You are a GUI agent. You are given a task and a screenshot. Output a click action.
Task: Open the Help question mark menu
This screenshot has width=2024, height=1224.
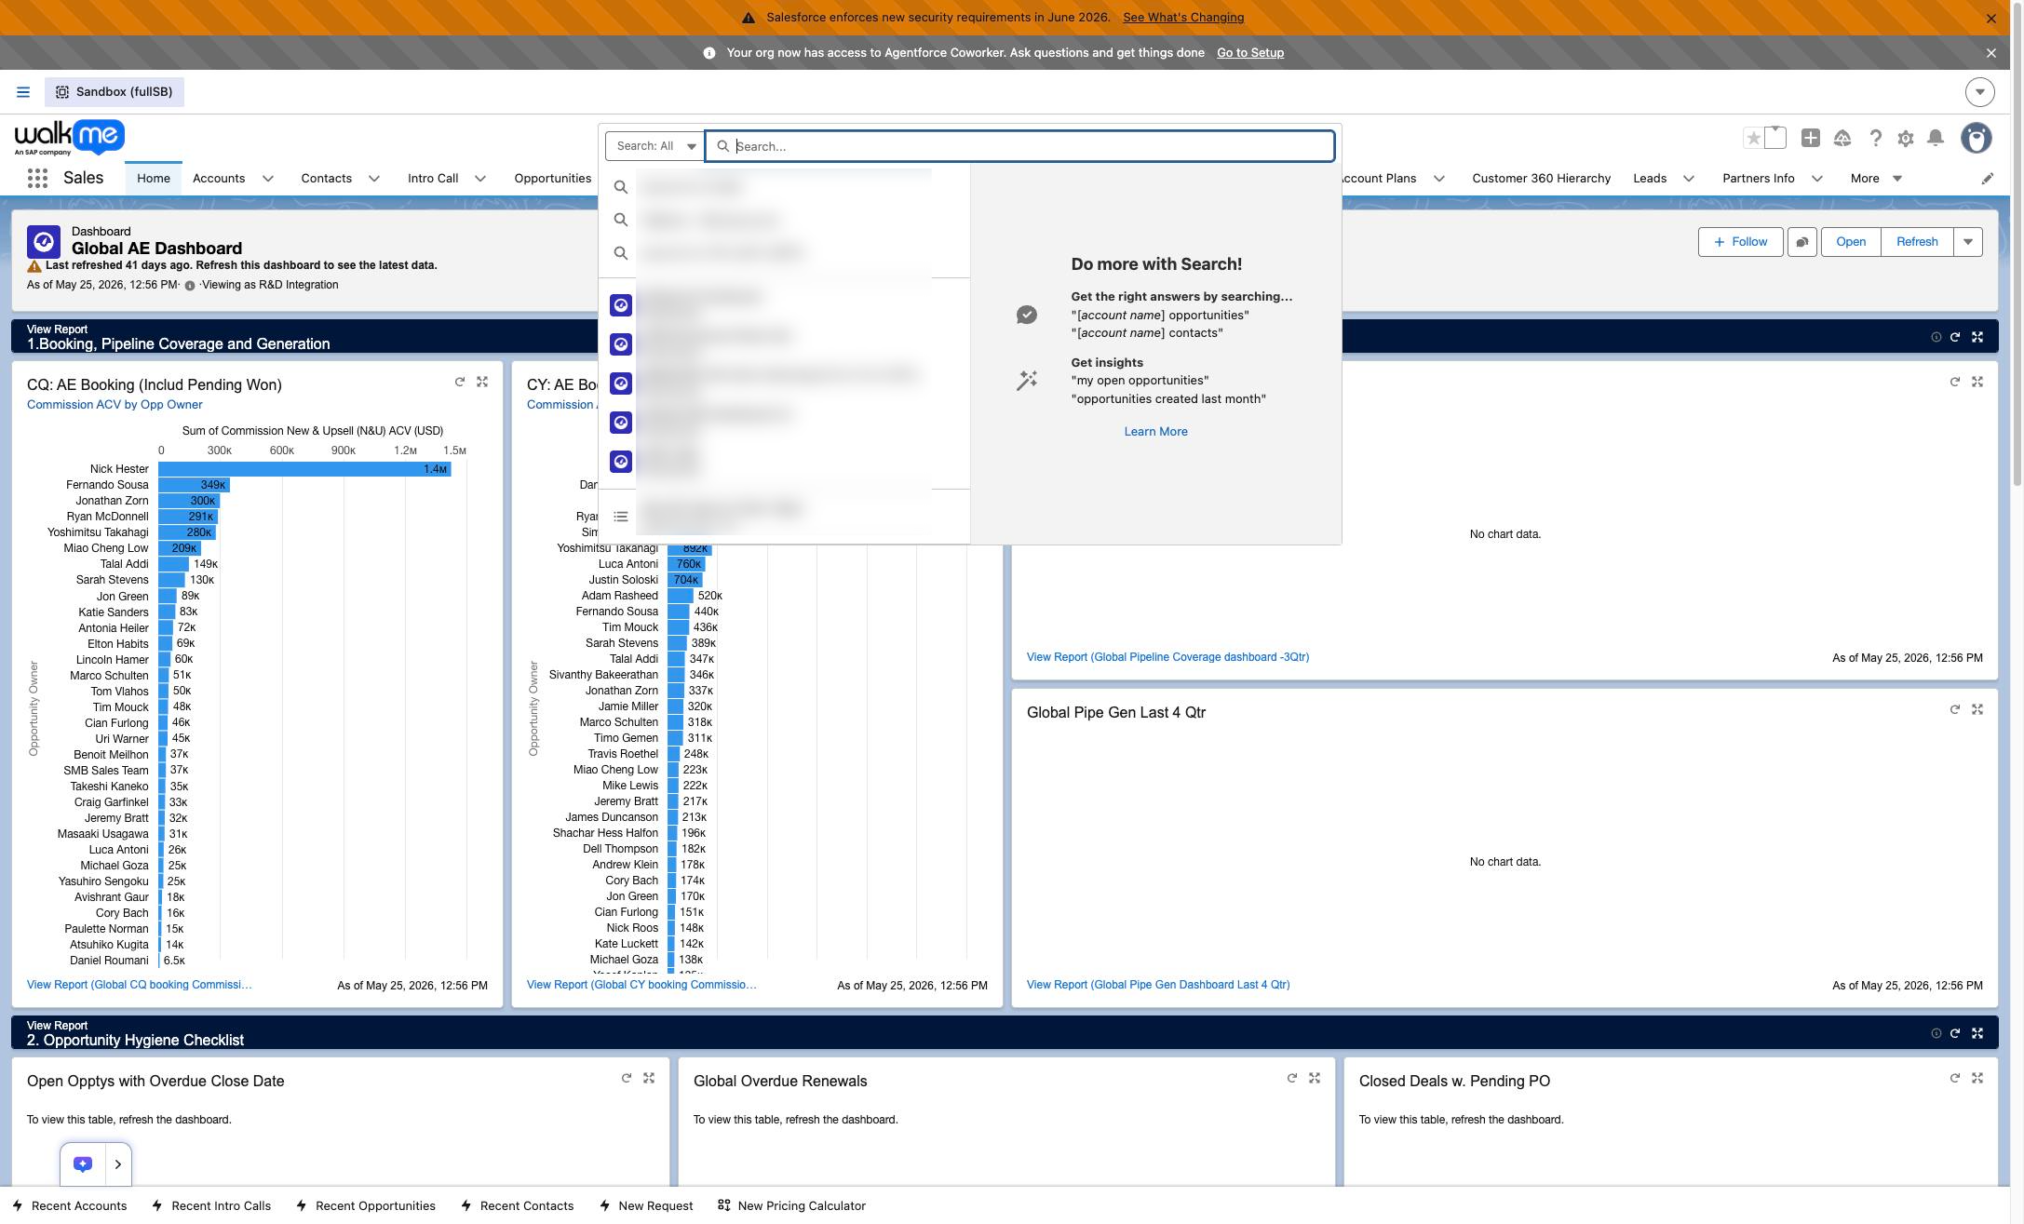click(1875, 138)
